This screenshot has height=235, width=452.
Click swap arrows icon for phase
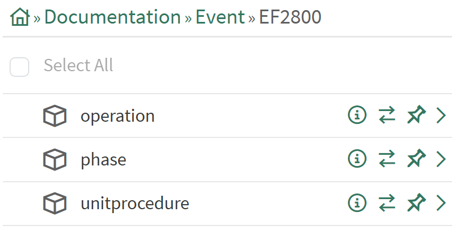(387, 159)
